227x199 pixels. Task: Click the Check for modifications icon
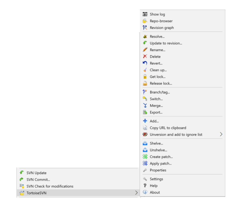22,186
